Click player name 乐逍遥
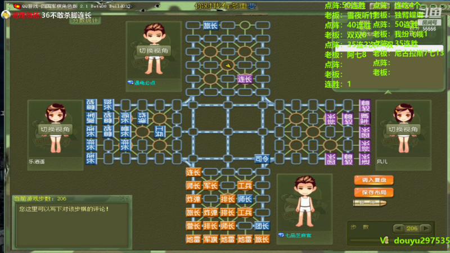The width and height of the screenshot is (450, 253). click(37, 162)
